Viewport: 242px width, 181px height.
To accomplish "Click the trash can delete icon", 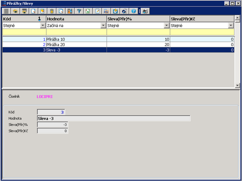I will point(52,11).
